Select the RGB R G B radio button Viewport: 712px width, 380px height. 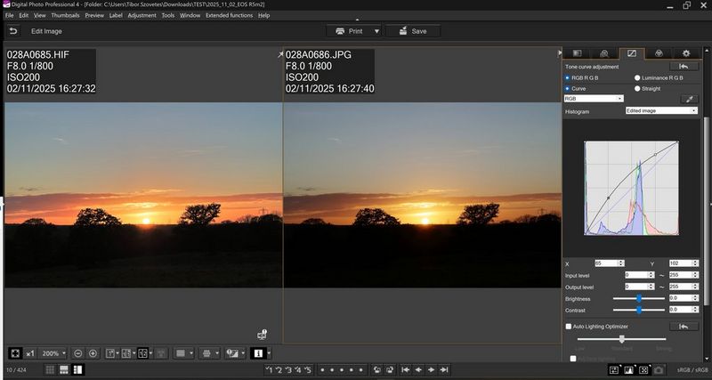(x=568, y=78)
